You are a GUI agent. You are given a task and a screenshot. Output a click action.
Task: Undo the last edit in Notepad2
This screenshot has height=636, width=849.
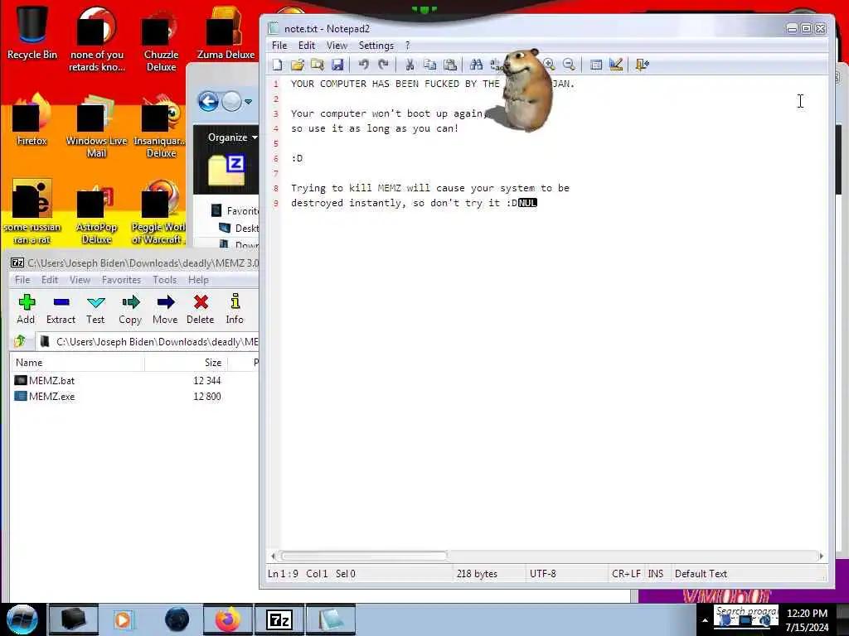(363, 65)
